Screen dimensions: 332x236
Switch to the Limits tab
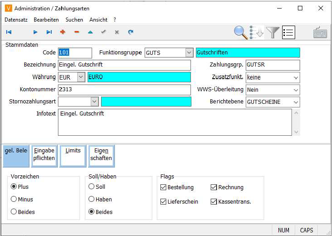point(73,156)
